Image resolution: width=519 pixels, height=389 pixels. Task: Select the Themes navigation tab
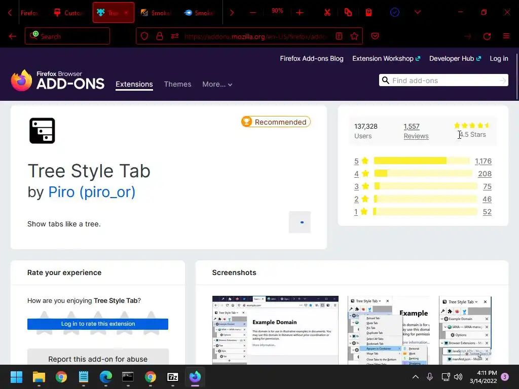tap(177, 85)
